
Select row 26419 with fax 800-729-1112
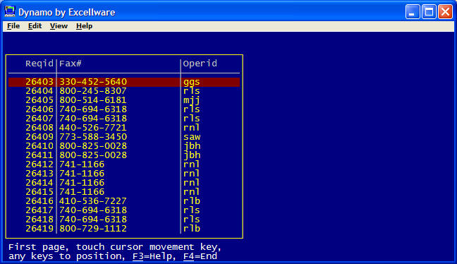click(x=124, y=229)
